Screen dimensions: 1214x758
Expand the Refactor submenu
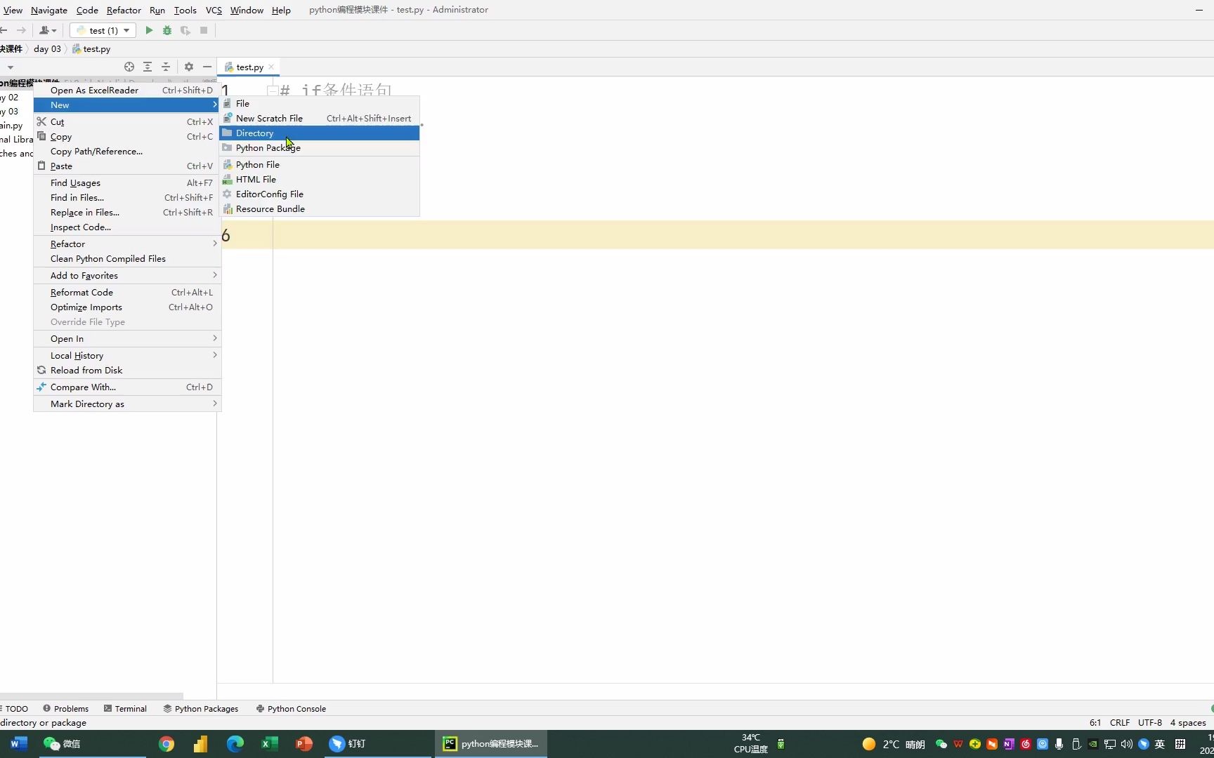[x=127, y=244]
